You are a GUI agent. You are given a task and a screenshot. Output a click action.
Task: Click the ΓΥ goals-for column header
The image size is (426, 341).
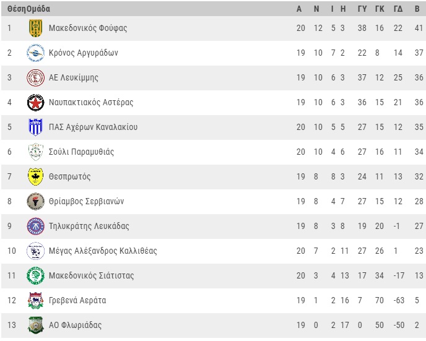362,9
